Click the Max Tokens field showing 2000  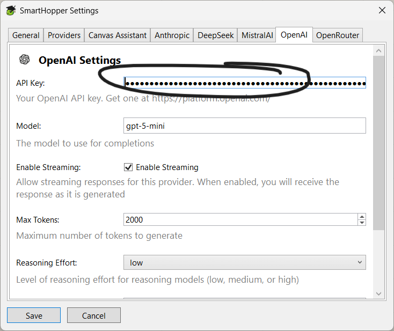click(x=240, y=220)
